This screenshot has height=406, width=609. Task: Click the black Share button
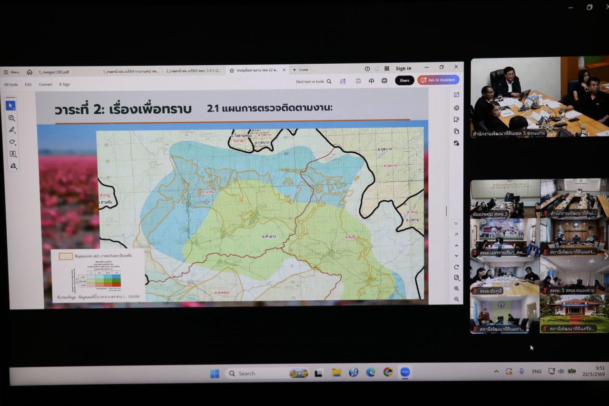pyautogui.click(x=404, y=80)
